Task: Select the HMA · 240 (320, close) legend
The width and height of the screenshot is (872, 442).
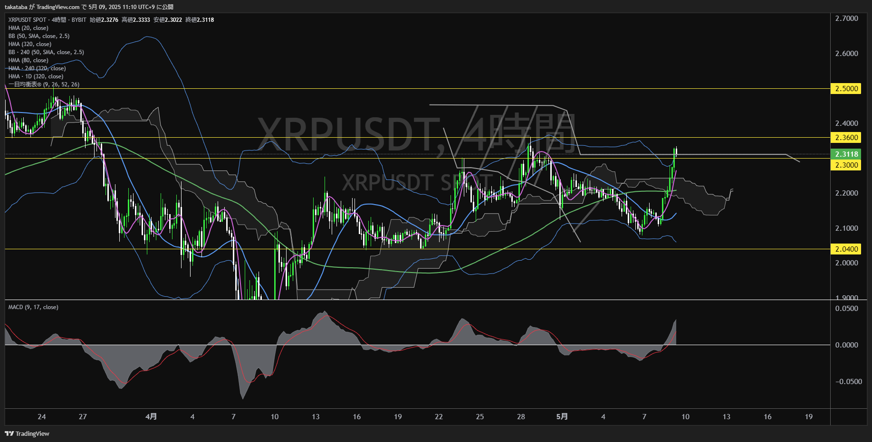Action: click(37, 68)
